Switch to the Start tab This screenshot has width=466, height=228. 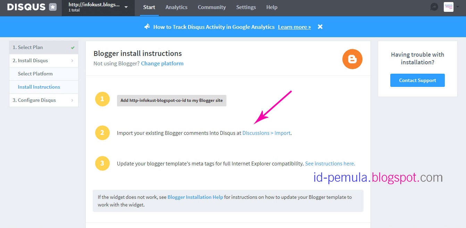(149, 7)
